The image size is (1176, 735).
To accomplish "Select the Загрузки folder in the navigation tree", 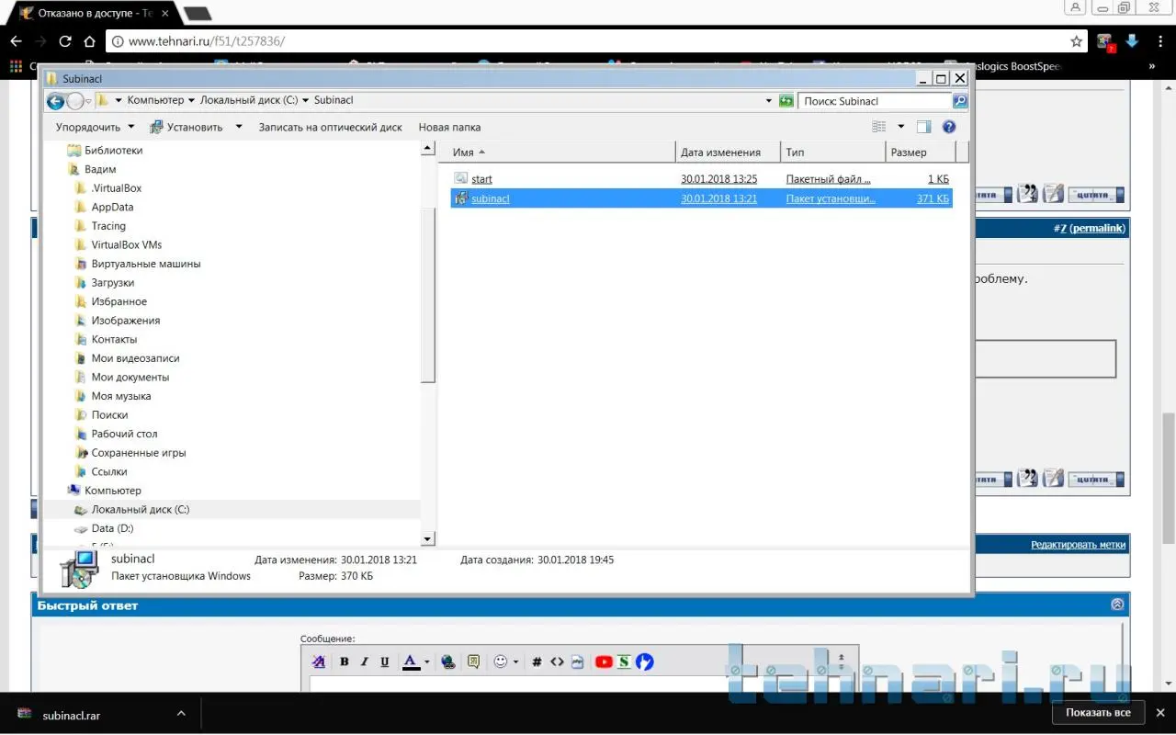I will tap(113, 283).
